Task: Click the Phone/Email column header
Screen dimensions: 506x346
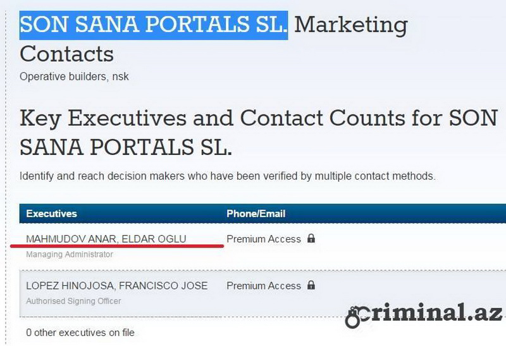Action: (256, 214)
